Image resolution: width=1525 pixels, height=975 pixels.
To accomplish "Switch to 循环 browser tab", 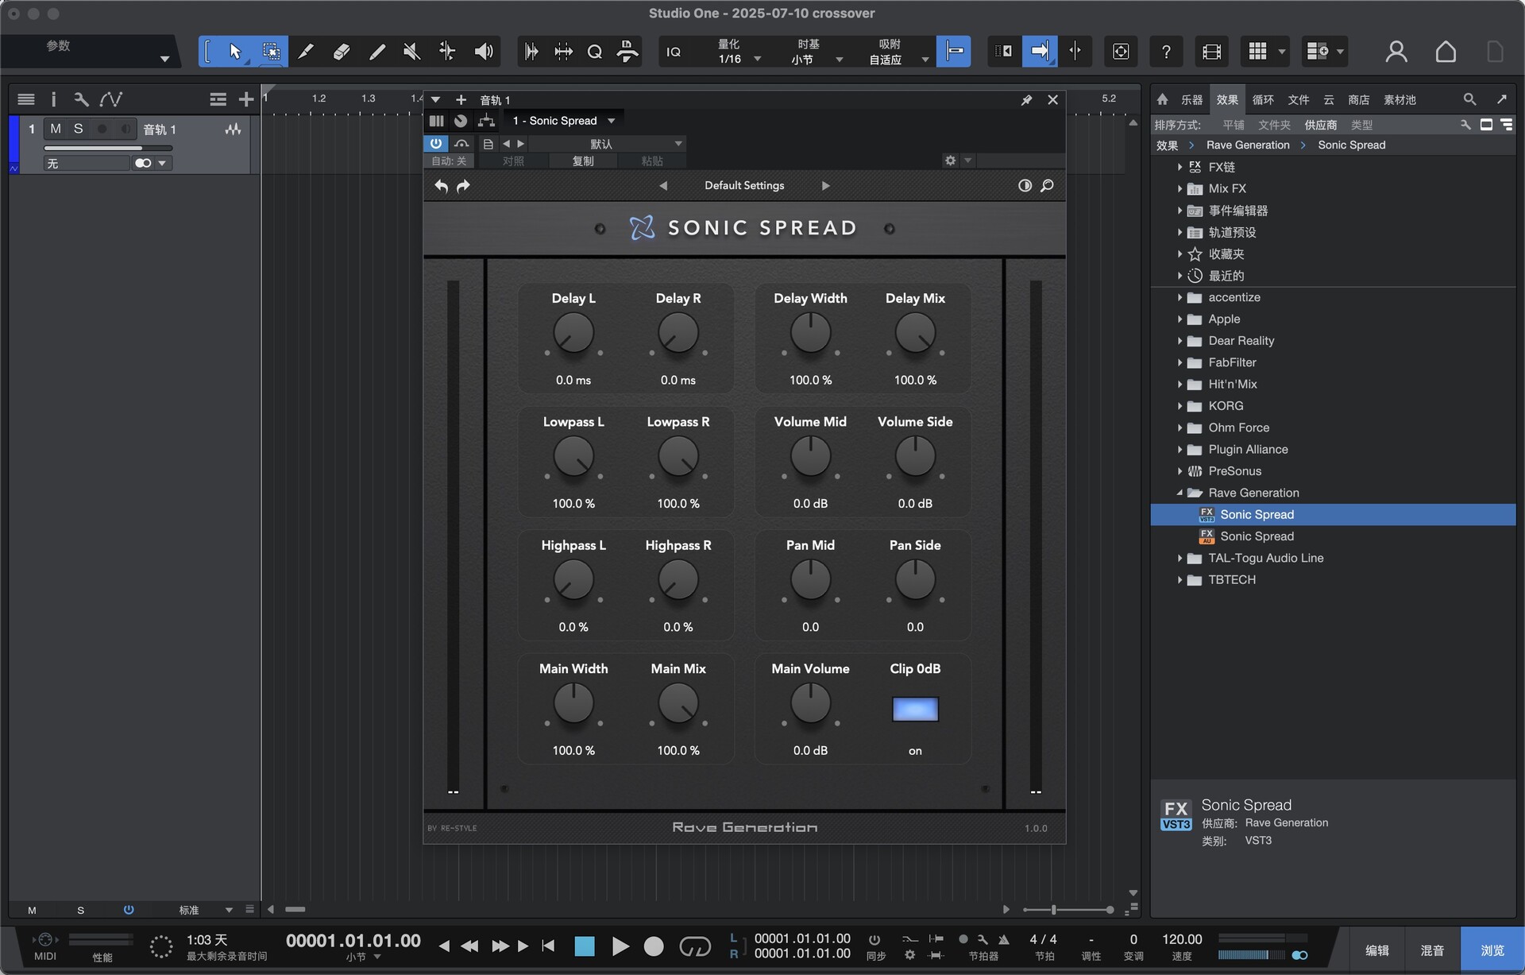I will 1263,99.
